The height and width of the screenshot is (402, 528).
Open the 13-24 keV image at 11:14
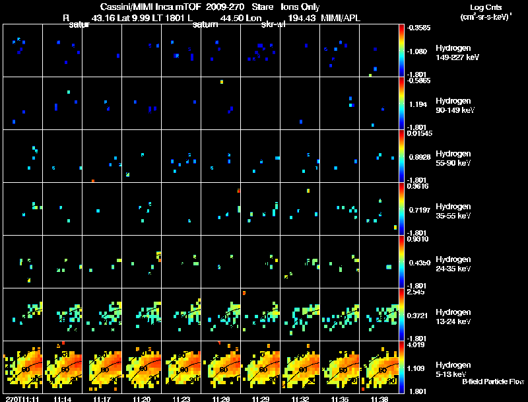(x=62, y=315)
